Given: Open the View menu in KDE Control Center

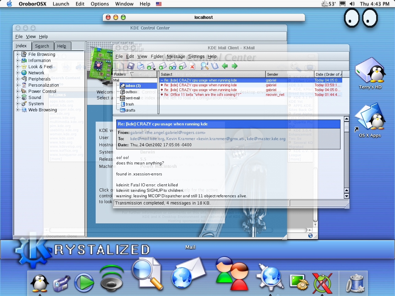Looking at the screenshot, I should click(31, 37).
